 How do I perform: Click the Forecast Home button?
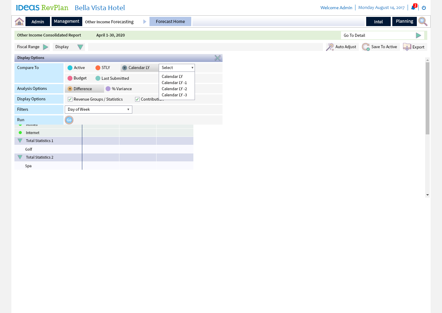170,21
